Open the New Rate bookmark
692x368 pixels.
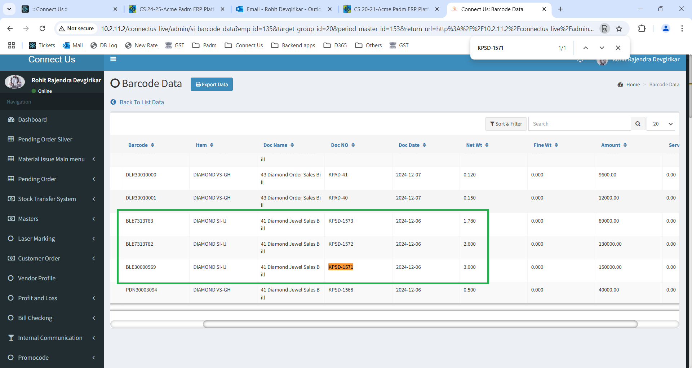[x=141, y=45]
